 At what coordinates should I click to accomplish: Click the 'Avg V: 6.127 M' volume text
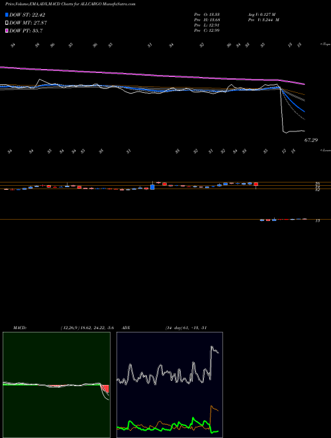261,15
